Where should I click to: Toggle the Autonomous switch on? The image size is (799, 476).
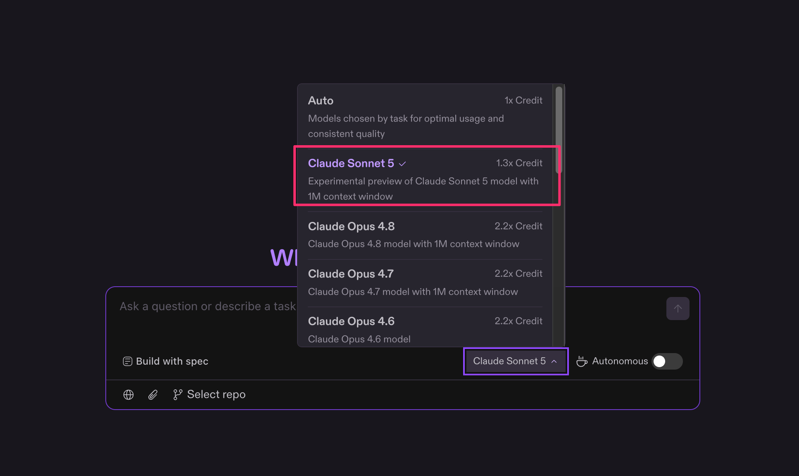click(x=667, y=361)
